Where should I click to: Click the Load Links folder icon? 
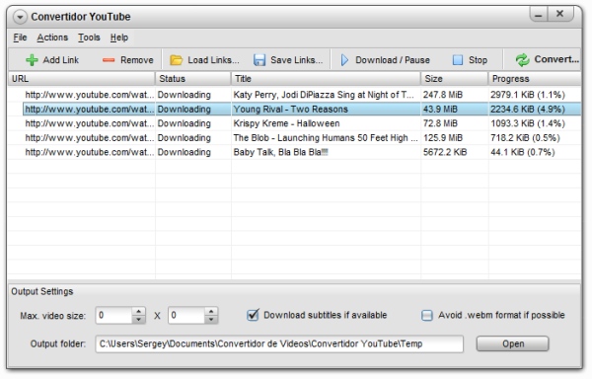tap(177, 60)
